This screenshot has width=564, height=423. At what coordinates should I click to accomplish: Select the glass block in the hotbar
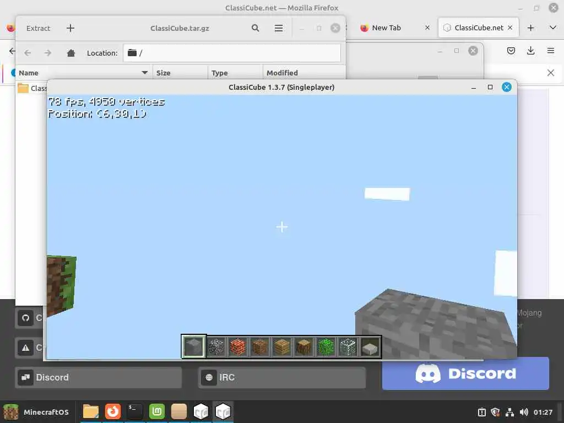tap(348, 347)
